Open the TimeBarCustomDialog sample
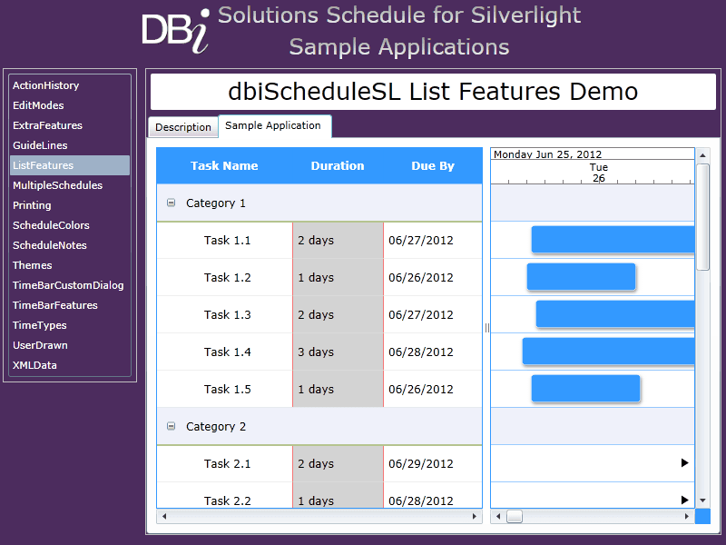The image size is (726, 545). click(x=68, y=285)
